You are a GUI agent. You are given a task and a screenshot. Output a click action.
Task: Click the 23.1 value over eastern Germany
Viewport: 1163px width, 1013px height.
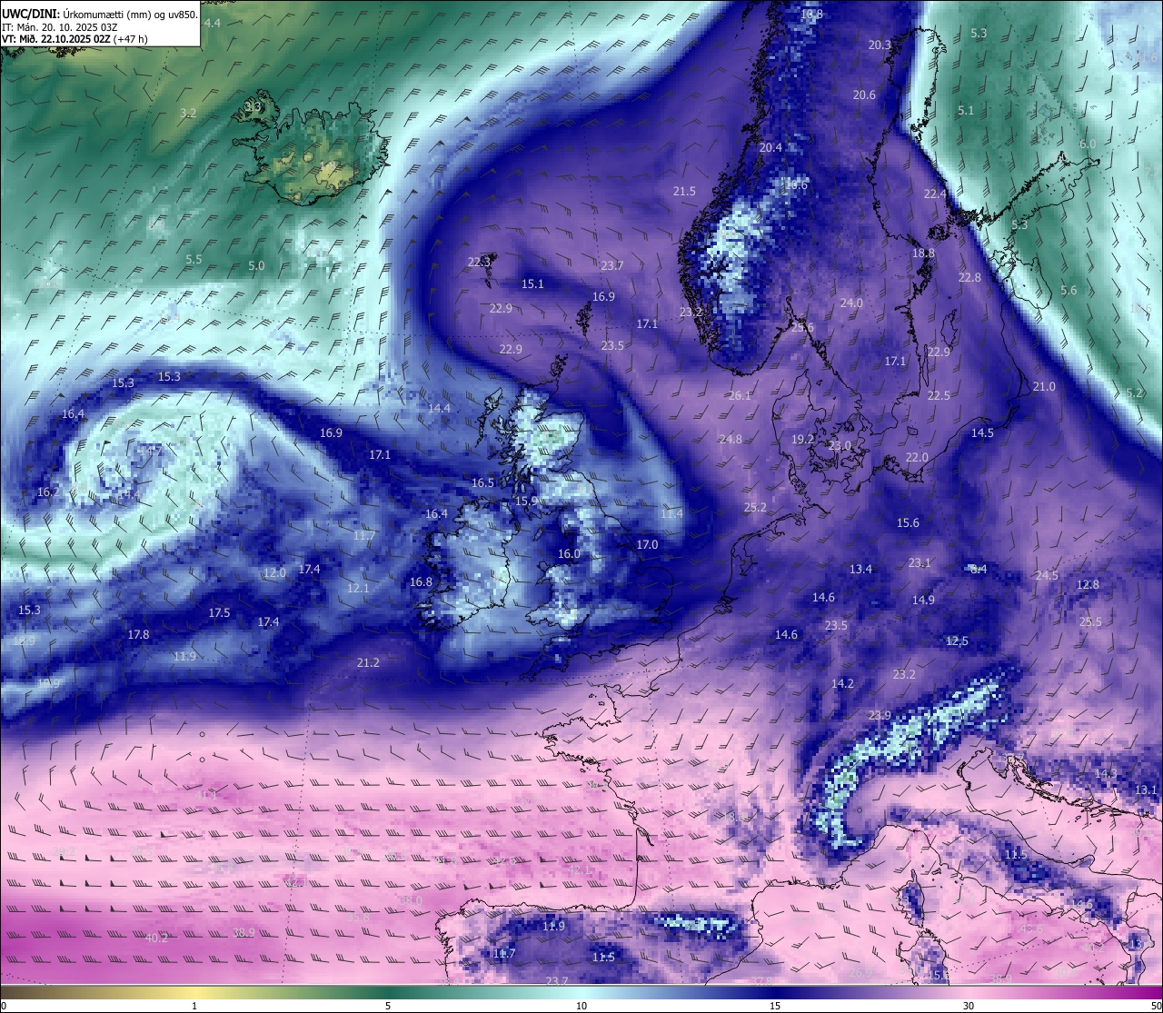pyautogui.click(x=919, y=562)
